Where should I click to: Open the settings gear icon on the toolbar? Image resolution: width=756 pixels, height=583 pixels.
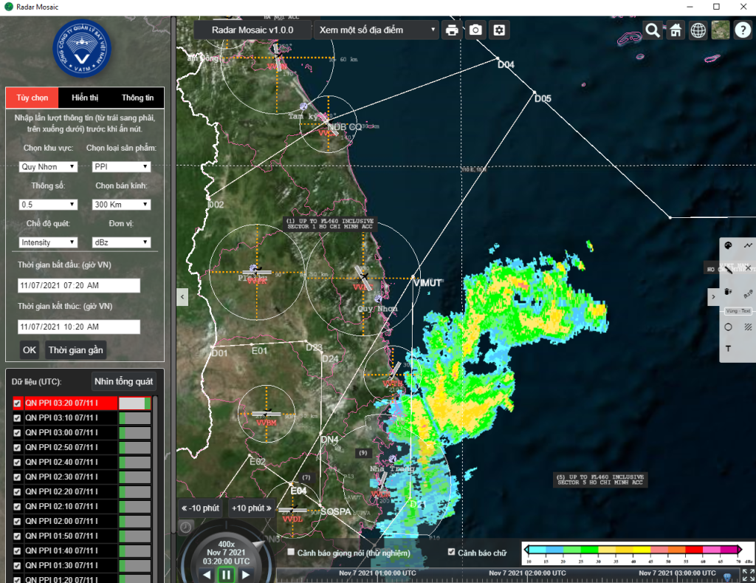click(x=499, y=30)
